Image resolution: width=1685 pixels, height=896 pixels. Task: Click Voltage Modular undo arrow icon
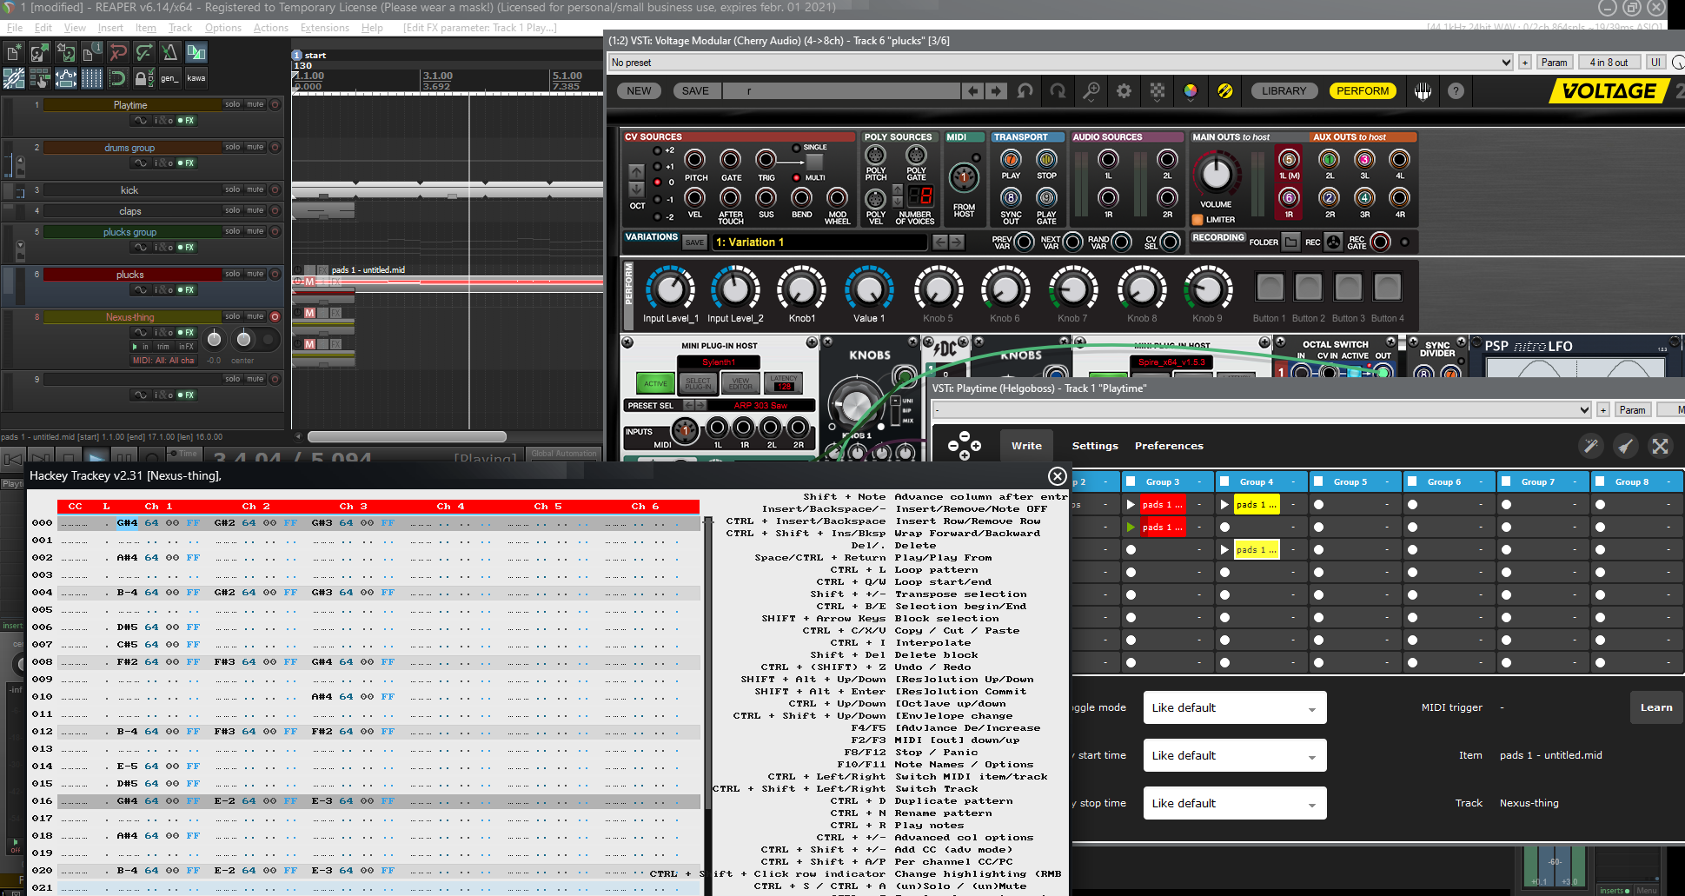[1025, 91]
